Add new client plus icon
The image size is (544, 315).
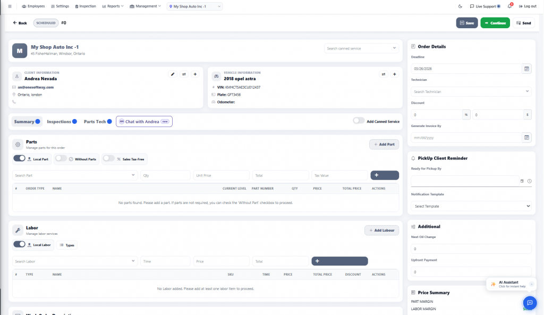(x=194, y=74)
